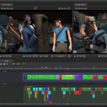Screen dimensions: 107x107
Task: Step back one frame in primary viewport
Action: (x=30, y=56)
